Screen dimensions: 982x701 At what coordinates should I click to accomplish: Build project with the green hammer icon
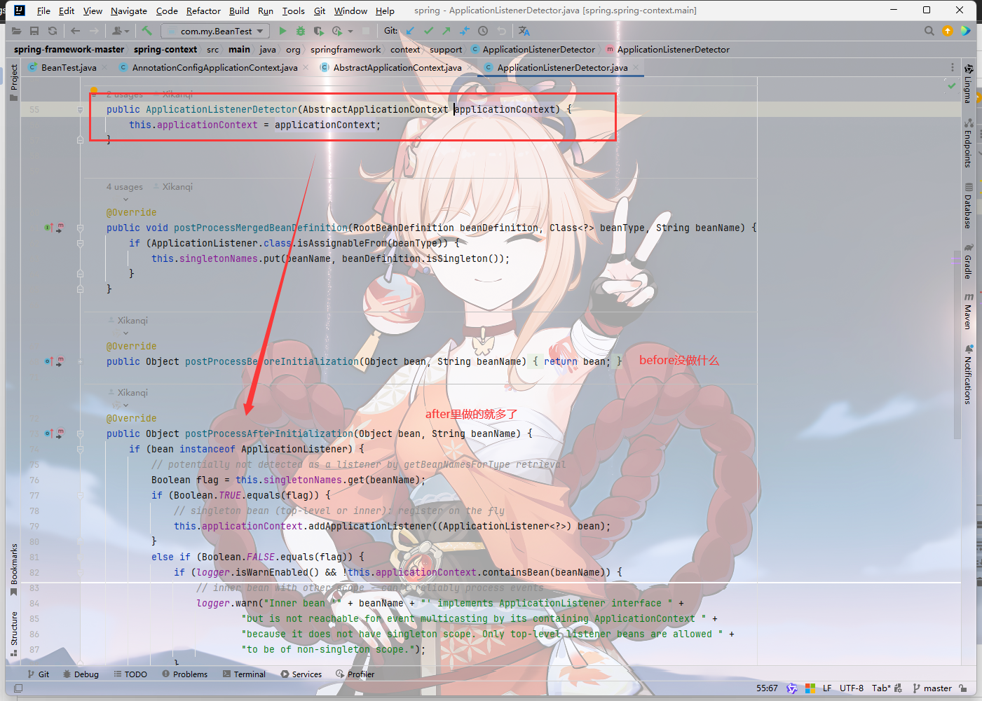[146, 31]
